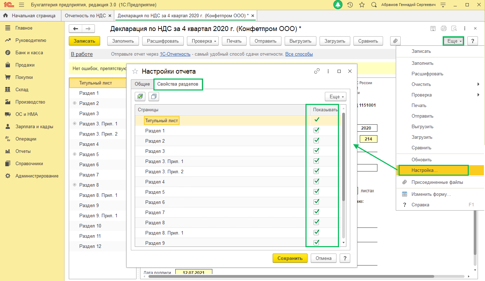Click the Отмена button

pyautogui.click(x=323, y=258)
